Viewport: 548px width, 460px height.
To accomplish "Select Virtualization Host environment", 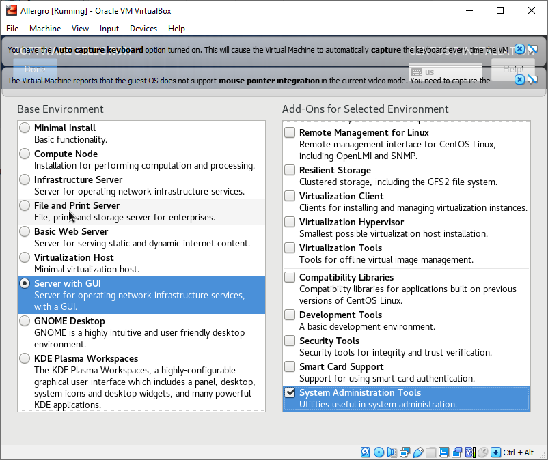I will [25, 257].
